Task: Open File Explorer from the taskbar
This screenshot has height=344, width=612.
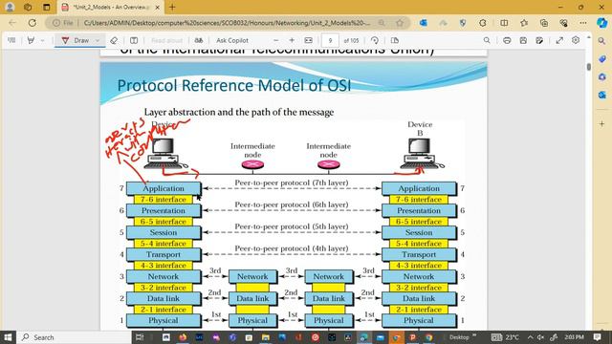Action: pos(266,337)
